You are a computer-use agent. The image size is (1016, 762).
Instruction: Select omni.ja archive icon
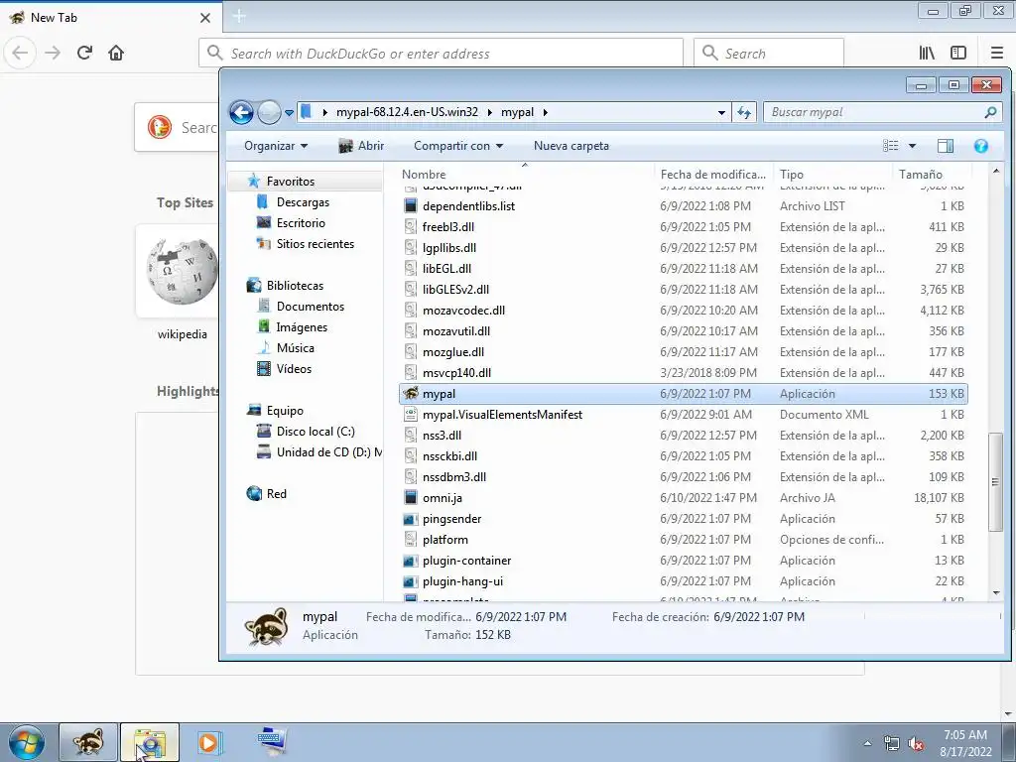pos(410,498)
